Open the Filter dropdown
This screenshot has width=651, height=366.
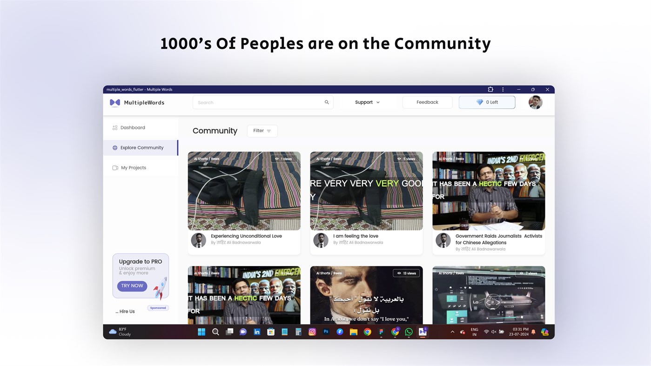(x=262, y=131)
